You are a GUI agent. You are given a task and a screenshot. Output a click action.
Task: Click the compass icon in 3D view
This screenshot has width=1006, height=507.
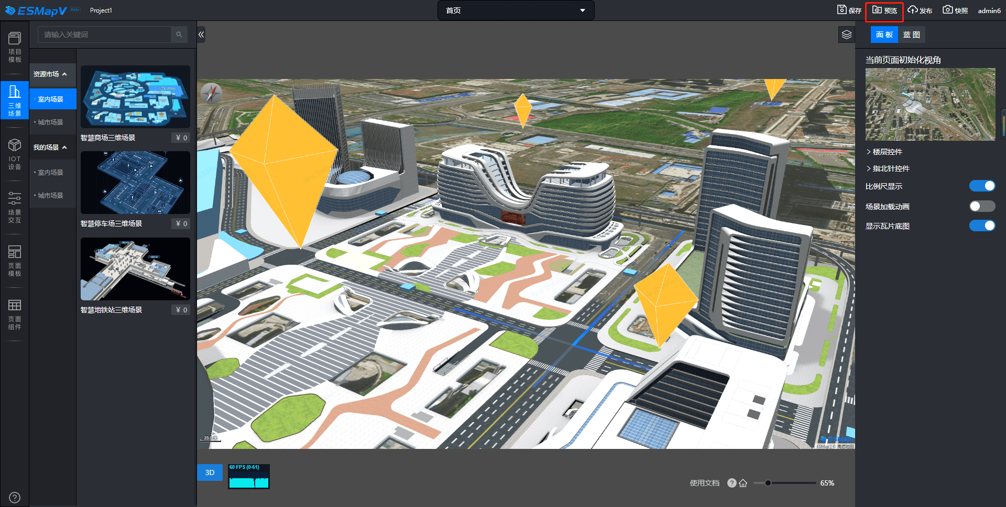pos(212,94)
